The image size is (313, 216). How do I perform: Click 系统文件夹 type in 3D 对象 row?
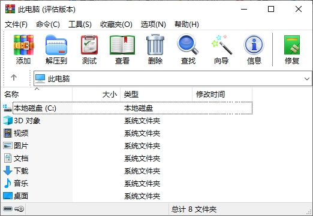(x=142, y=121)
